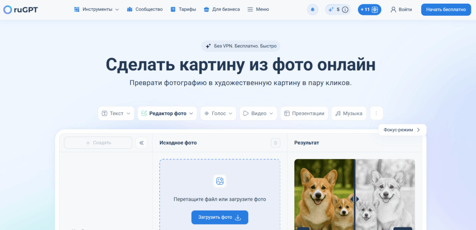Open the Текст tool dropdown
Viewport: 476px width, 230px height.
pos(116,113)
